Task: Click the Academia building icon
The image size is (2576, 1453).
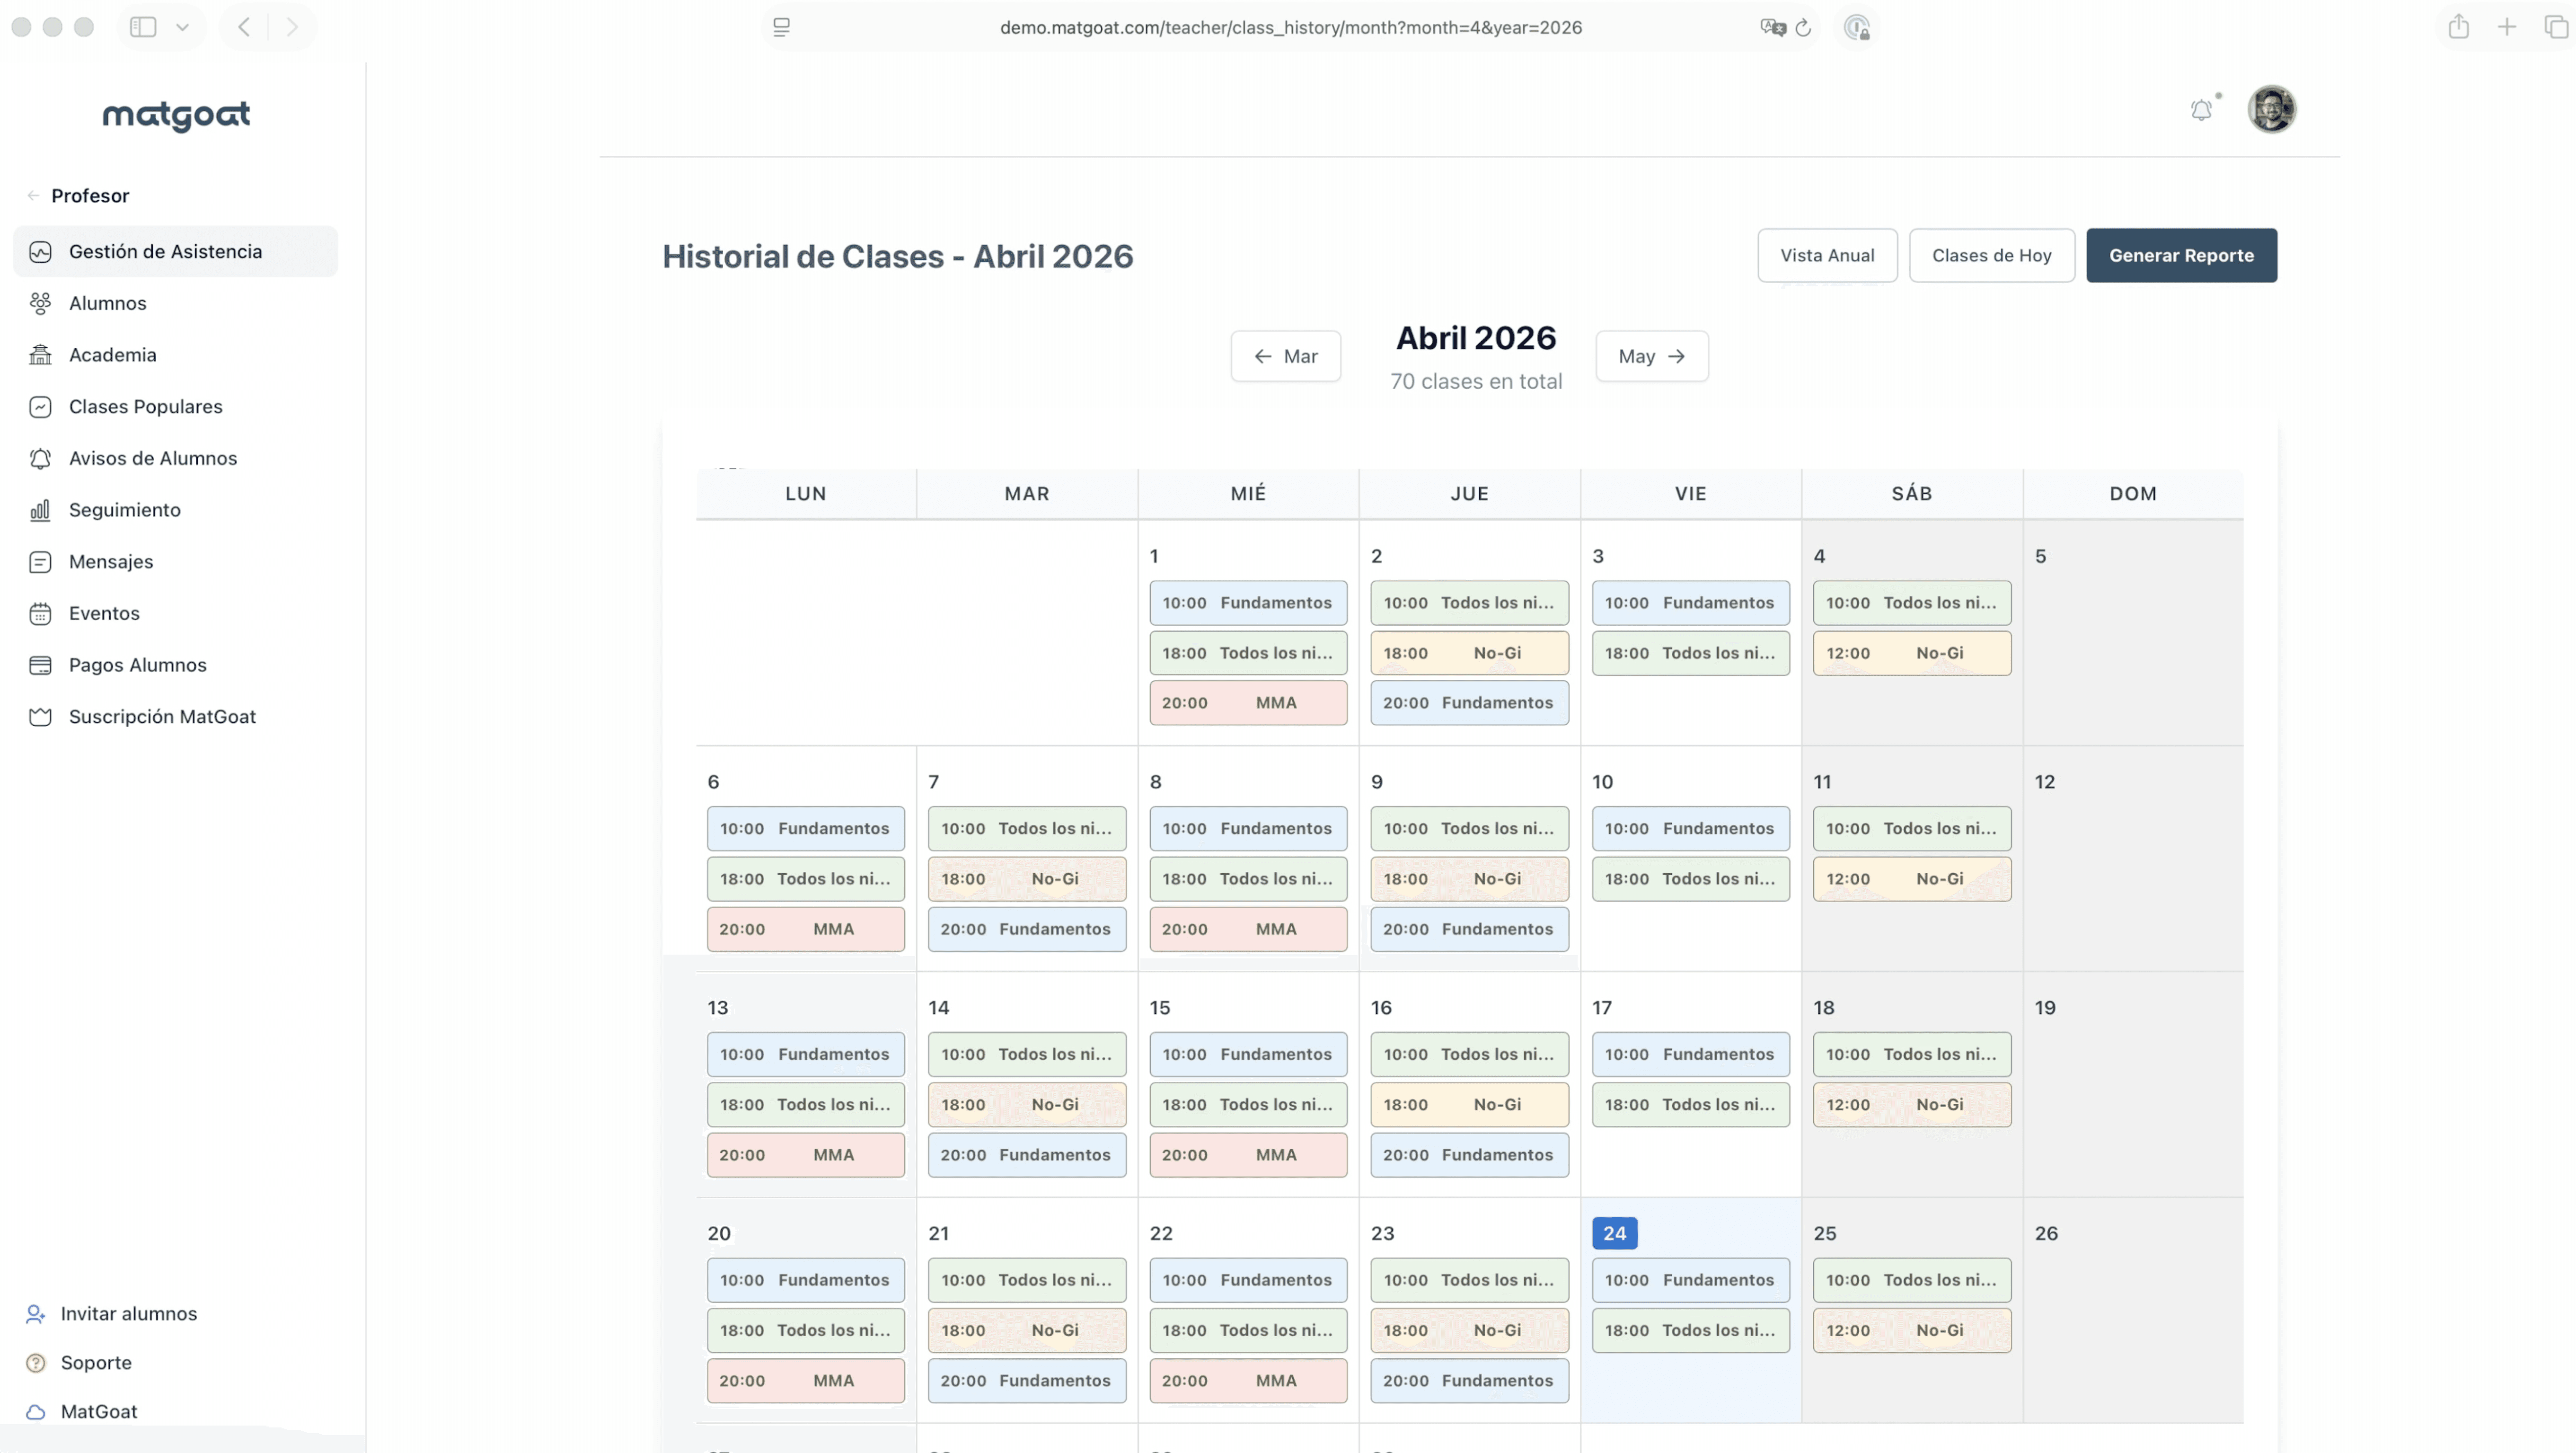Action: 40,355
